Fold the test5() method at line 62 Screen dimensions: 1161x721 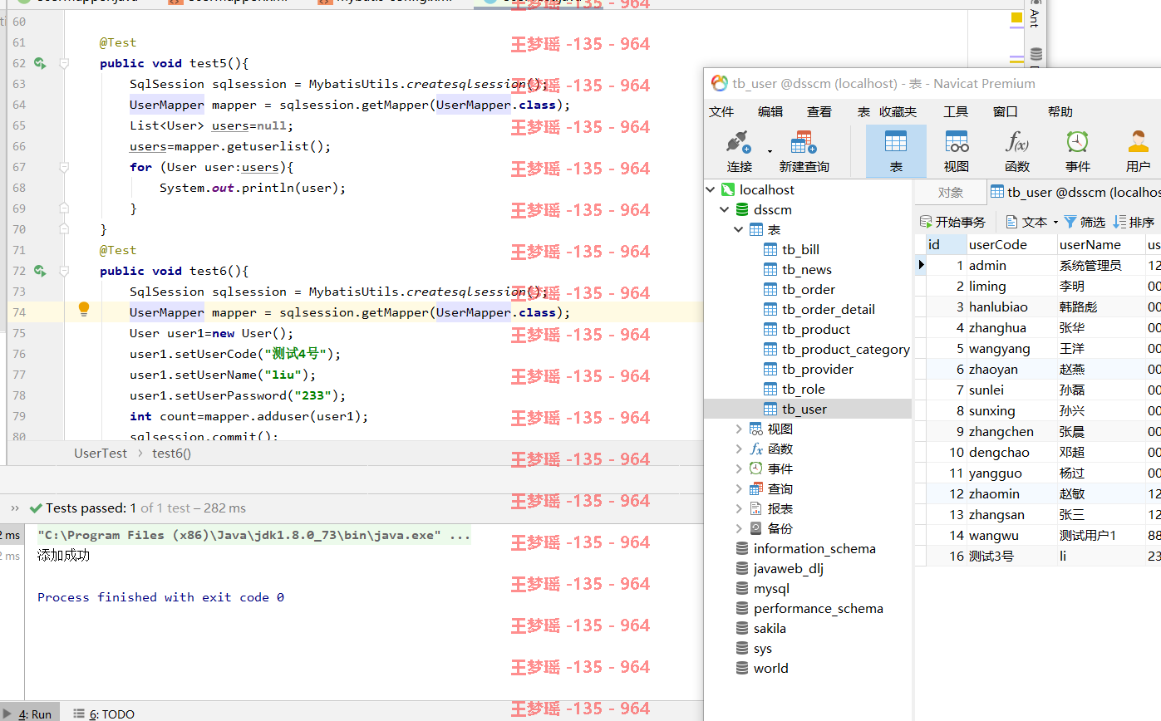click(x=64, y=63)
